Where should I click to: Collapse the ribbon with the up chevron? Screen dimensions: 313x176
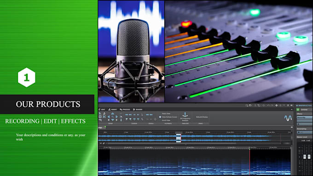pos(292,109)
